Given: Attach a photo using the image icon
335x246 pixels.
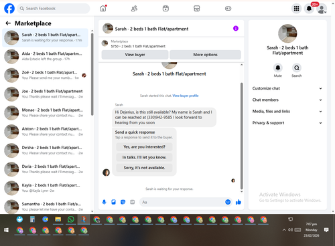Looking at the screenshot, I should (x=113, y=202).
